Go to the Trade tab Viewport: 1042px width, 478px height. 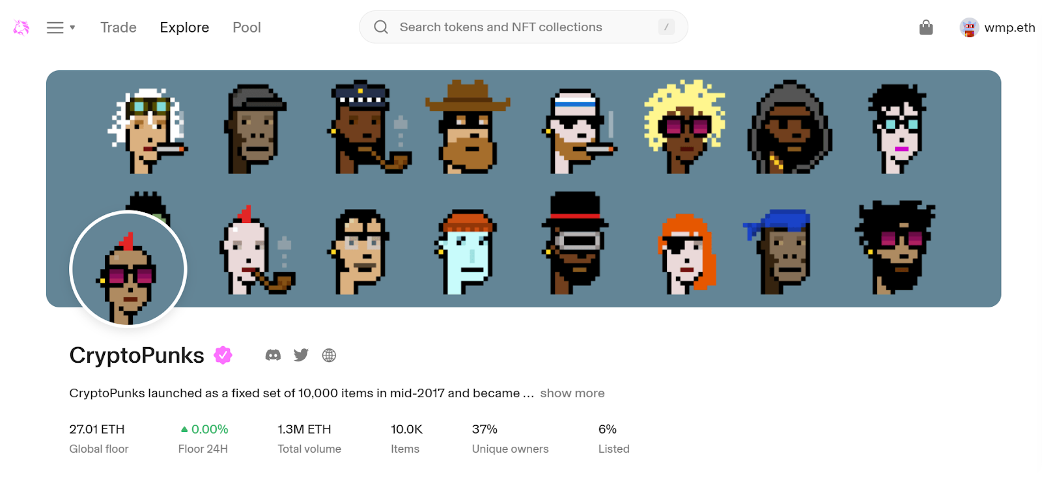click(119, 27)
